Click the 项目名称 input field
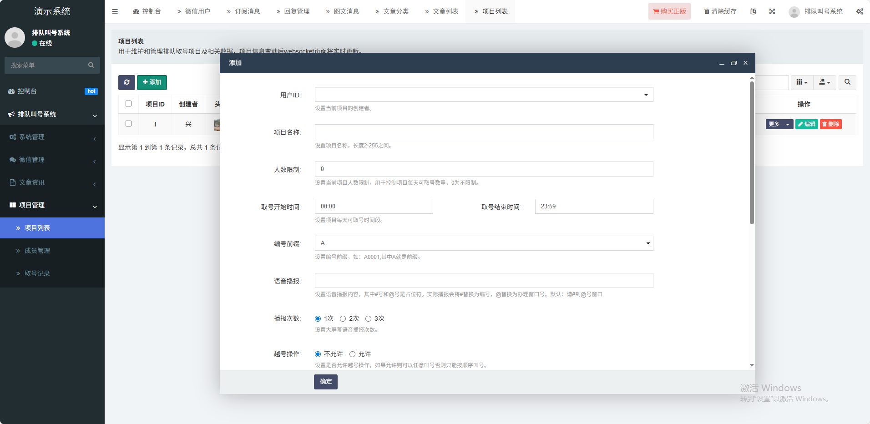The image size is (870, 424). point(484,132)
